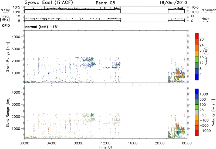The height and width of the screenshot is (149, 216).
Task: Click the title 'Syowa East (fitACF)'
Action: 49,2
